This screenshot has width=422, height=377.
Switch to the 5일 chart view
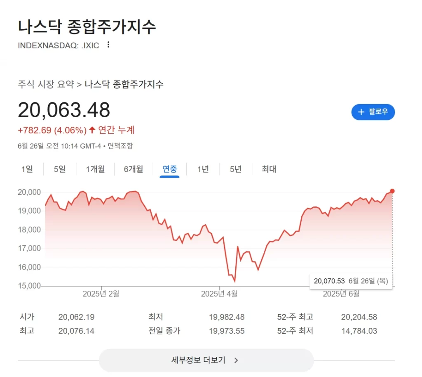tap(59, 169)
